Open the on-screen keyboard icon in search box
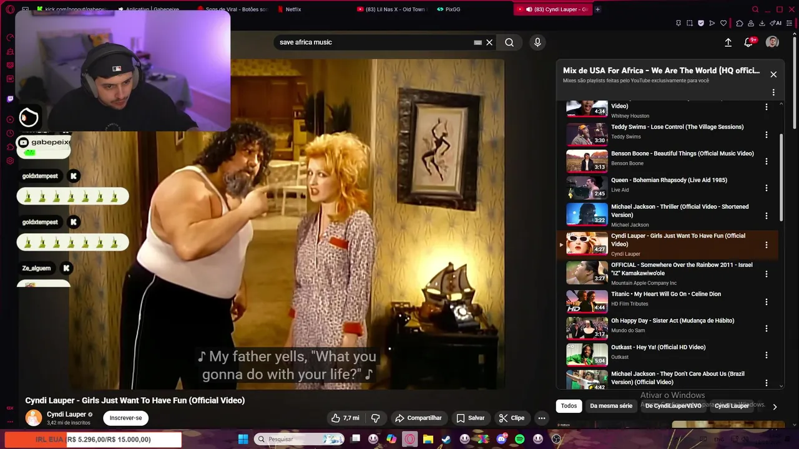Screen dimensions: 799x449 click(x=478, y=42)
